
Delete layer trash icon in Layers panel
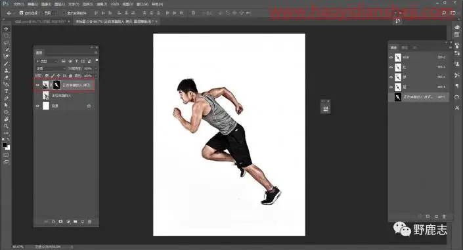(90, 221)
